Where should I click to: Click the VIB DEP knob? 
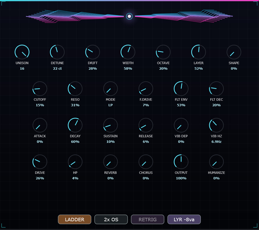pyautogui.click(x=181, y=125)
